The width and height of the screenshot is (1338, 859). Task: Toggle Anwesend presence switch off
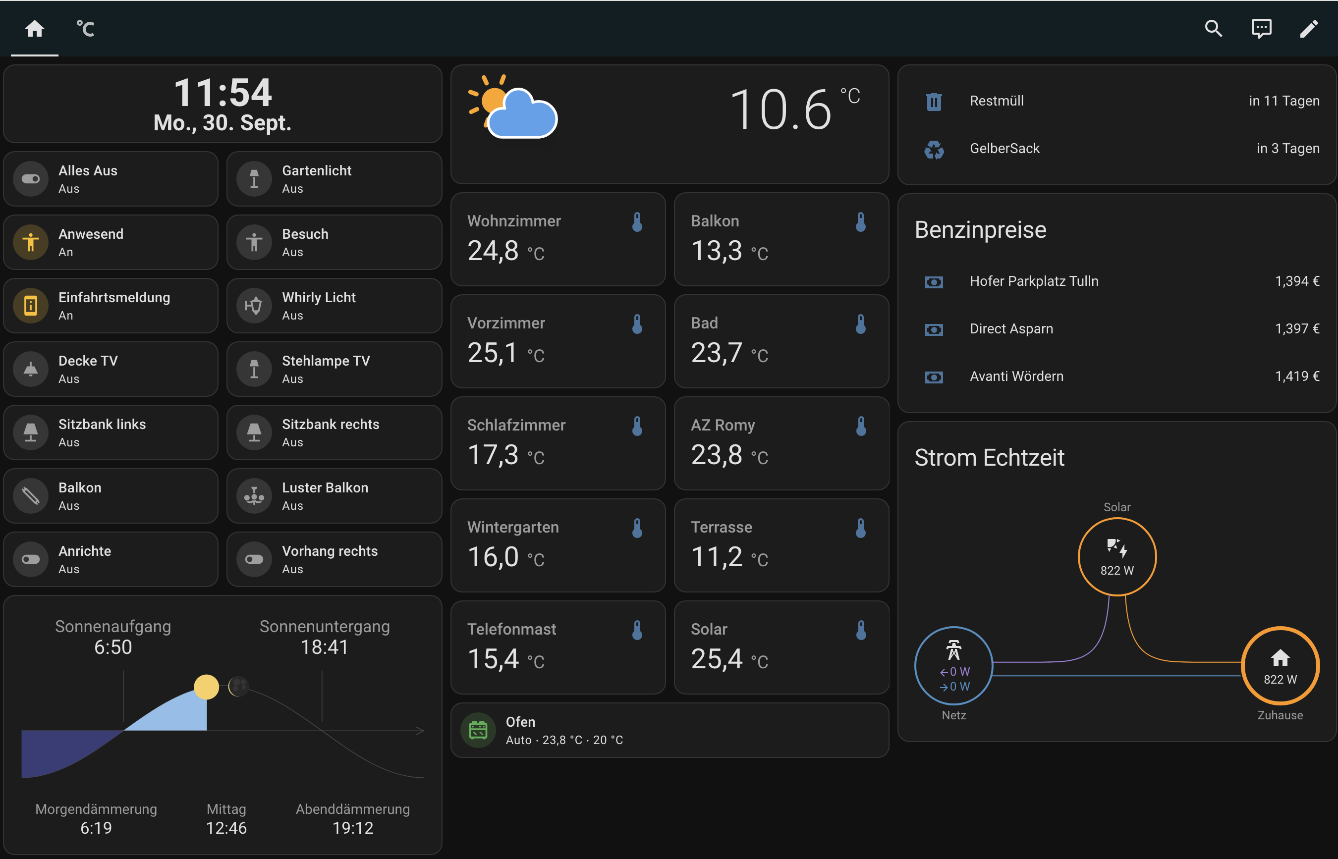point(31,243)
